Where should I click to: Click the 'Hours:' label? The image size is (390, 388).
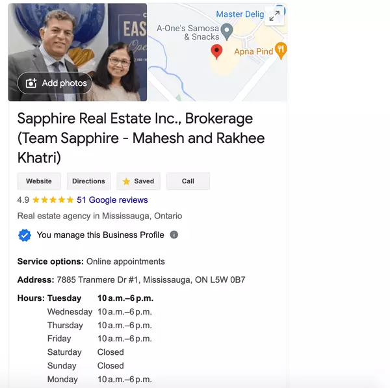(31, 298)
